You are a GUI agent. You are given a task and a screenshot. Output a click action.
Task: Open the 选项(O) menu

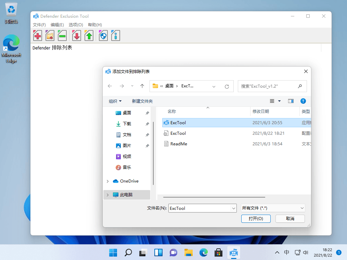click(x=76, y=25)
